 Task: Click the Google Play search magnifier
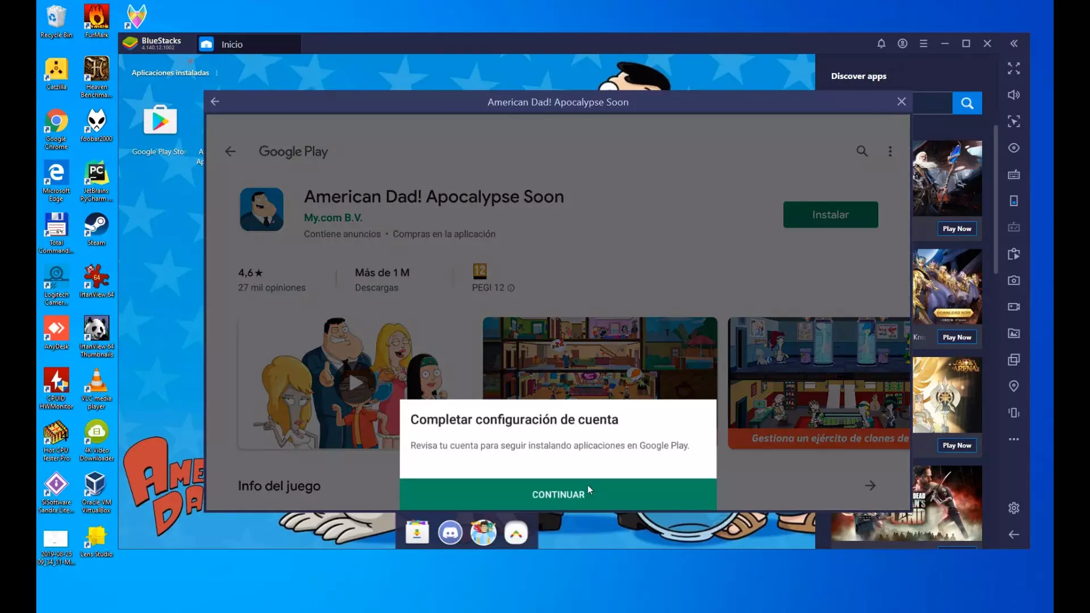pos(862,152)
